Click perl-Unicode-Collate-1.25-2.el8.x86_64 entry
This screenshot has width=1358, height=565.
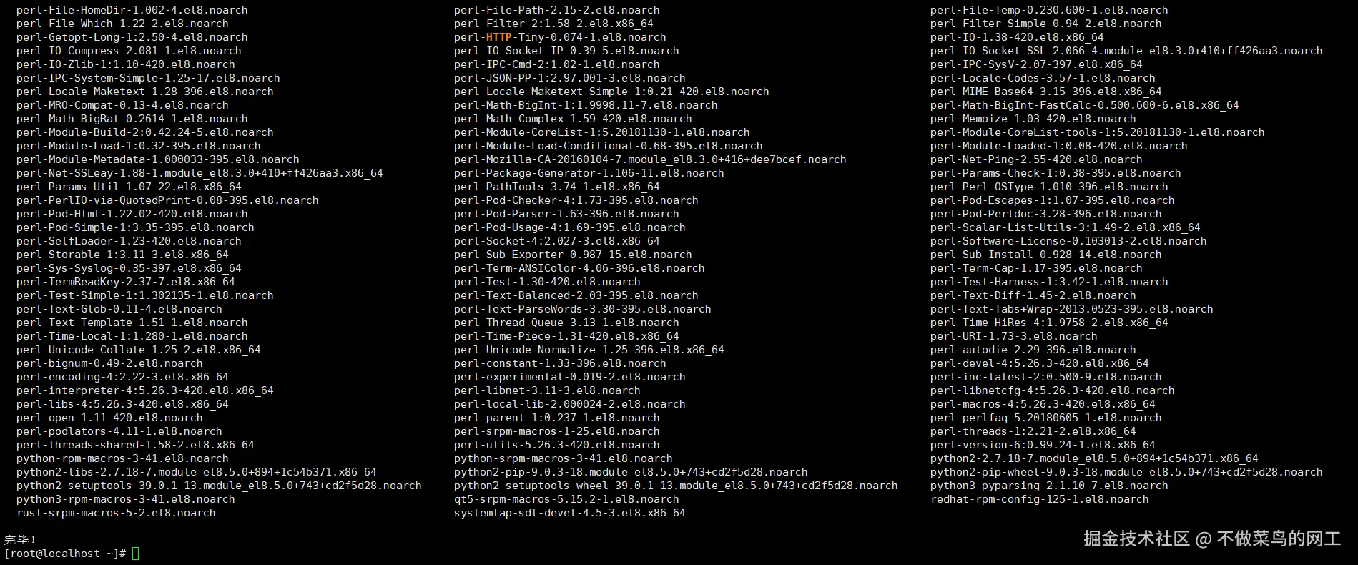(x=139, y=350)
